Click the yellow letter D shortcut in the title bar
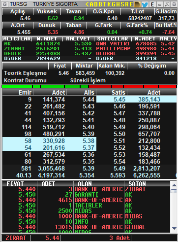178x242 pixels. 95,4
